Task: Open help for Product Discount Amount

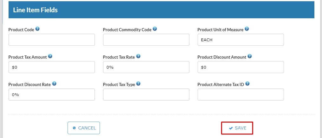Action: click(250, 56)
